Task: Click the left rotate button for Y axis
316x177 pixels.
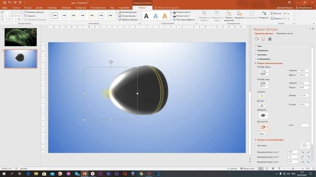Action: click(x=303, y=157)
